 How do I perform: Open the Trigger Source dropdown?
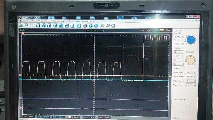click(191, 81)
